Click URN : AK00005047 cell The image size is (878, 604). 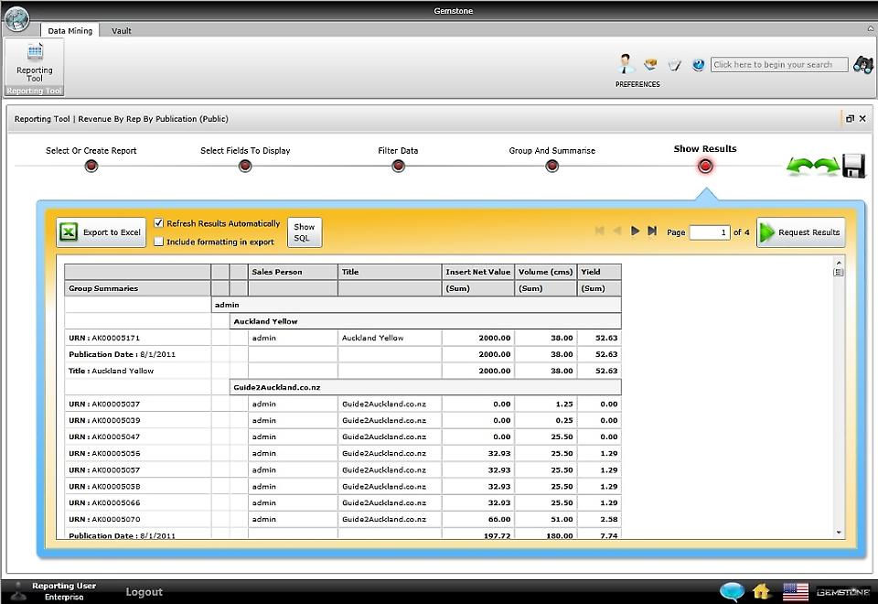click(x=138, y=437)
